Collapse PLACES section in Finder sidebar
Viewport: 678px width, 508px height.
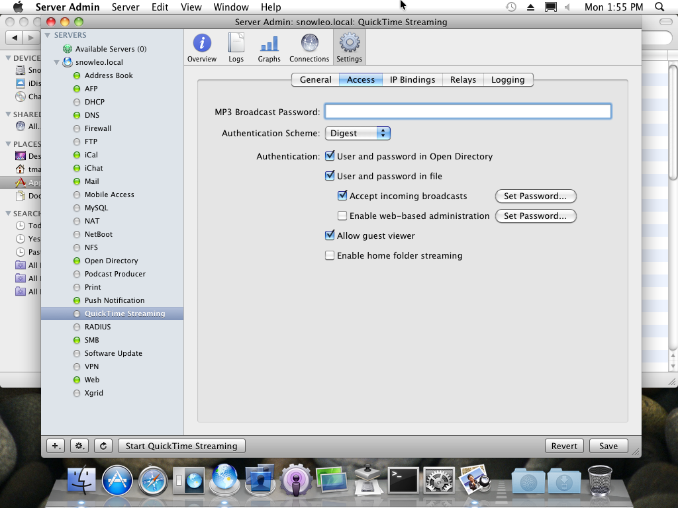pyautogui.click(x=8, y=144)
